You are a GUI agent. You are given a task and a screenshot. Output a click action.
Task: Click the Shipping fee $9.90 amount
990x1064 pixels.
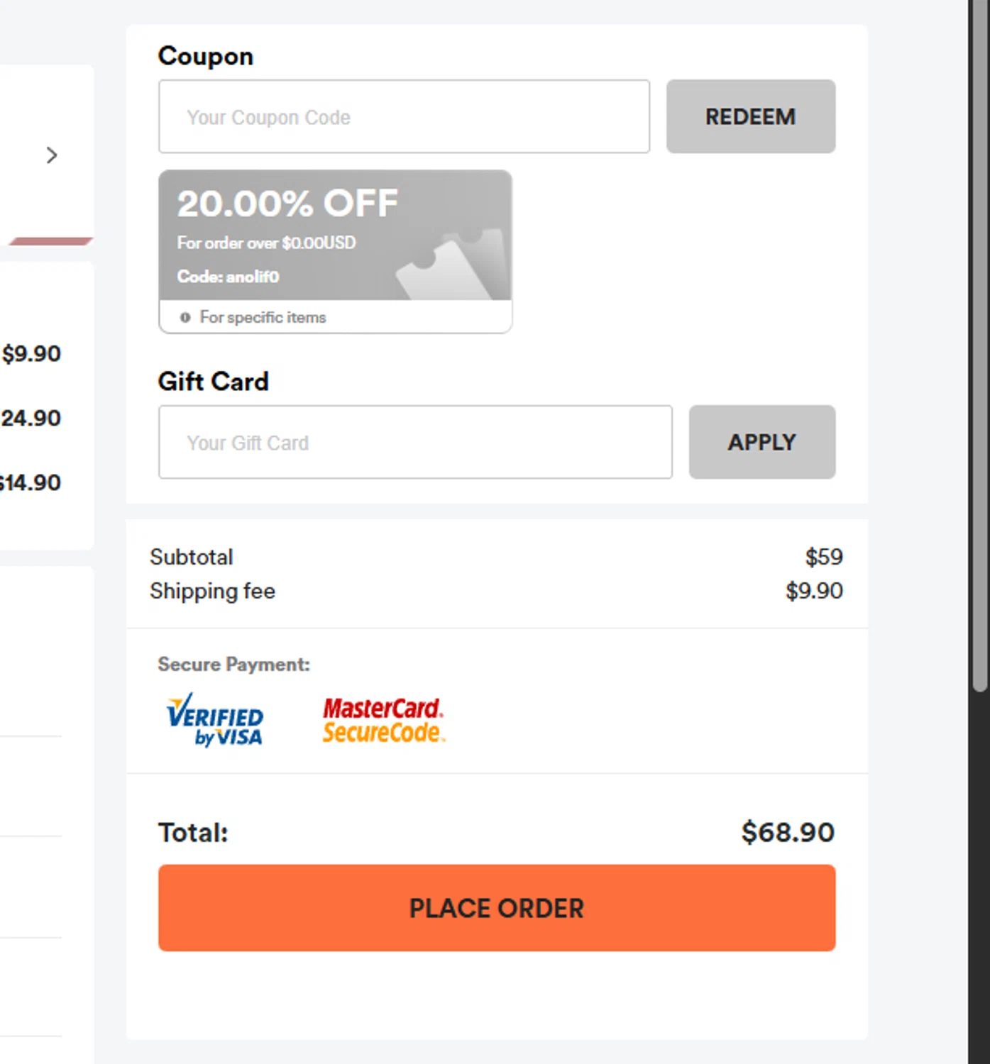[813, 591]
